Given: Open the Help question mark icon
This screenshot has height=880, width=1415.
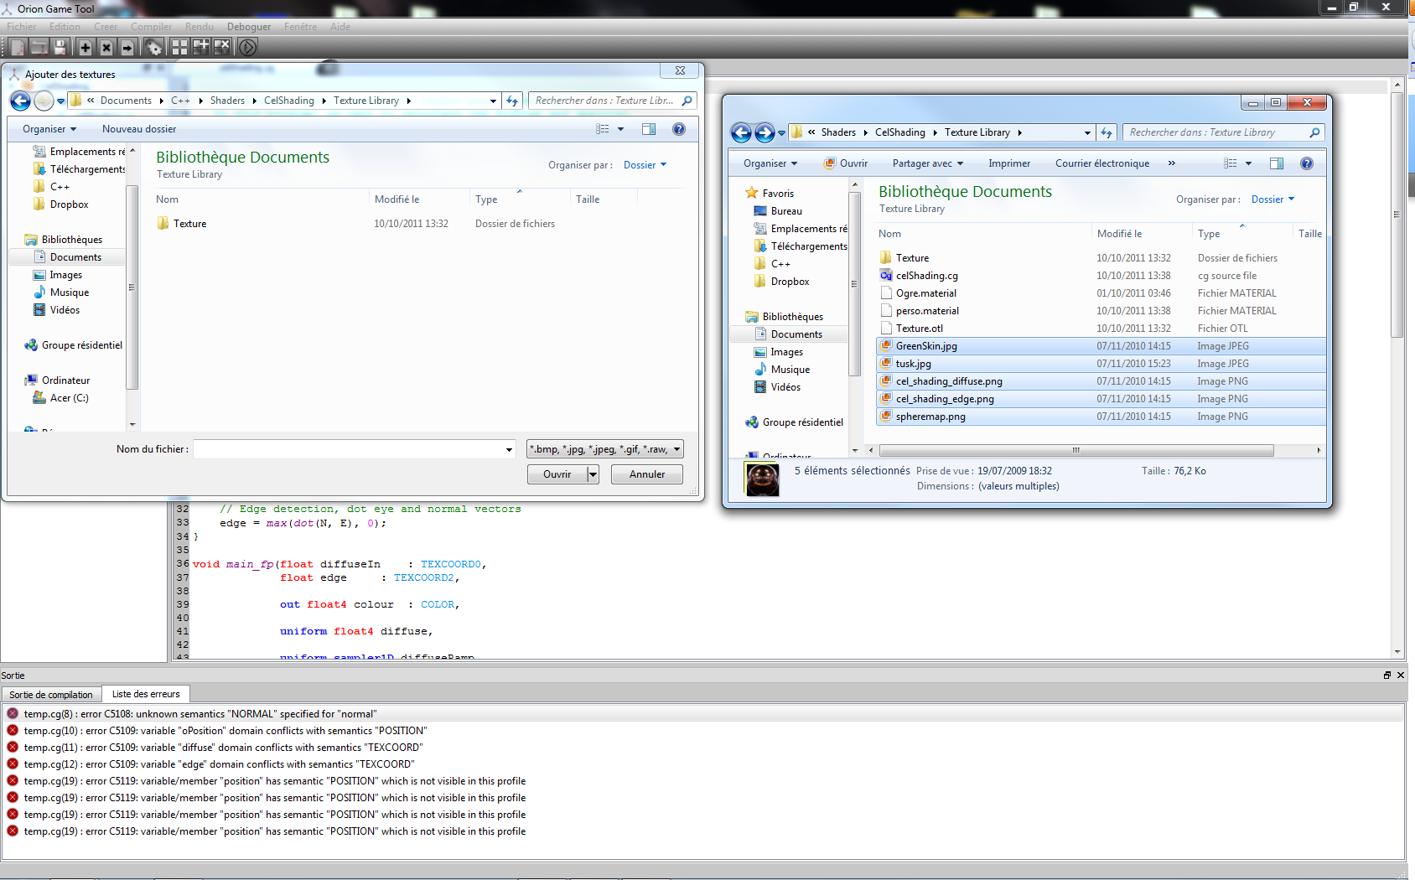Looking at the screenshot, I should (679, 129).
